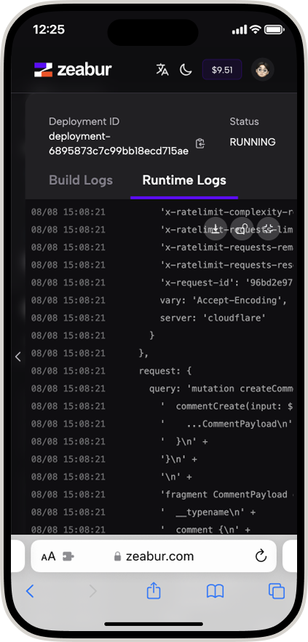The image size is (308, 642).
Task: Toggle dark mode moon icon
Action: tap(186, 70)
